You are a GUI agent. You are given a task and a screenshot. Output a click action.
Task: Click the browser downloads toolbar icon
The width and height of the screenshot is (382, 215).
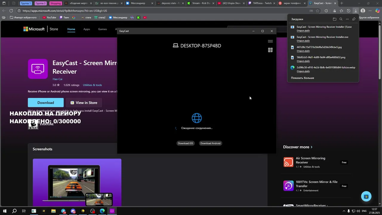pos(356,11)
